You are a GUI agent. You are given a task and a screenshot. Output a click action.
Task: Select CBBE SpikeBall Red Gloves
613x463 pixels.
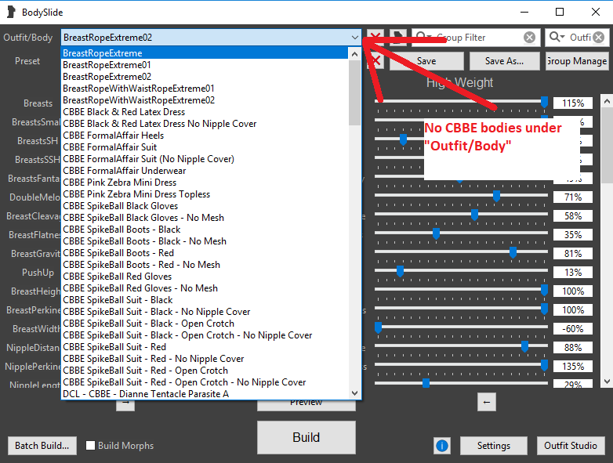205,277
